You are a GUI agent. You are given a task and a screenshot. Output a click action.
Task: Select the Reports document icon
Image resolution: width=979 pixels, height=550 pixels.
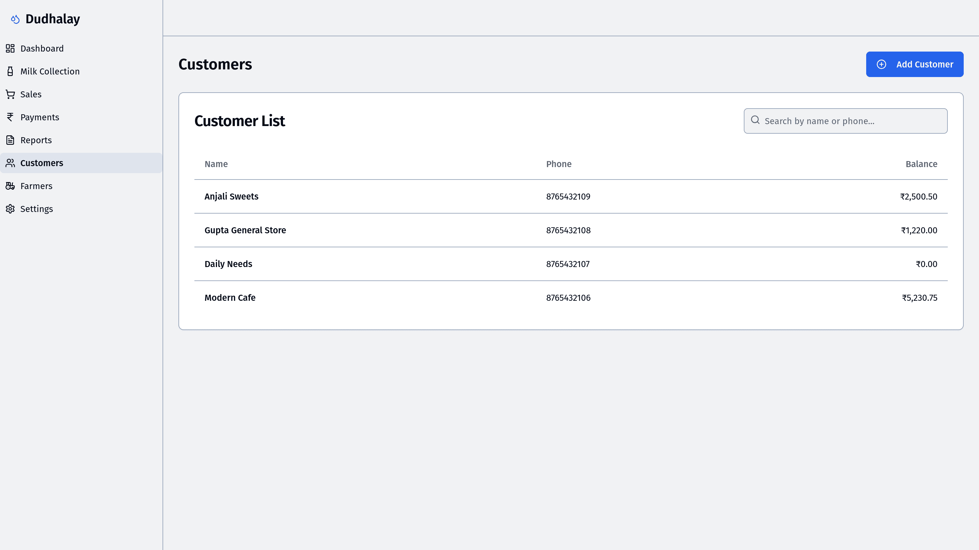coord(10,140)
